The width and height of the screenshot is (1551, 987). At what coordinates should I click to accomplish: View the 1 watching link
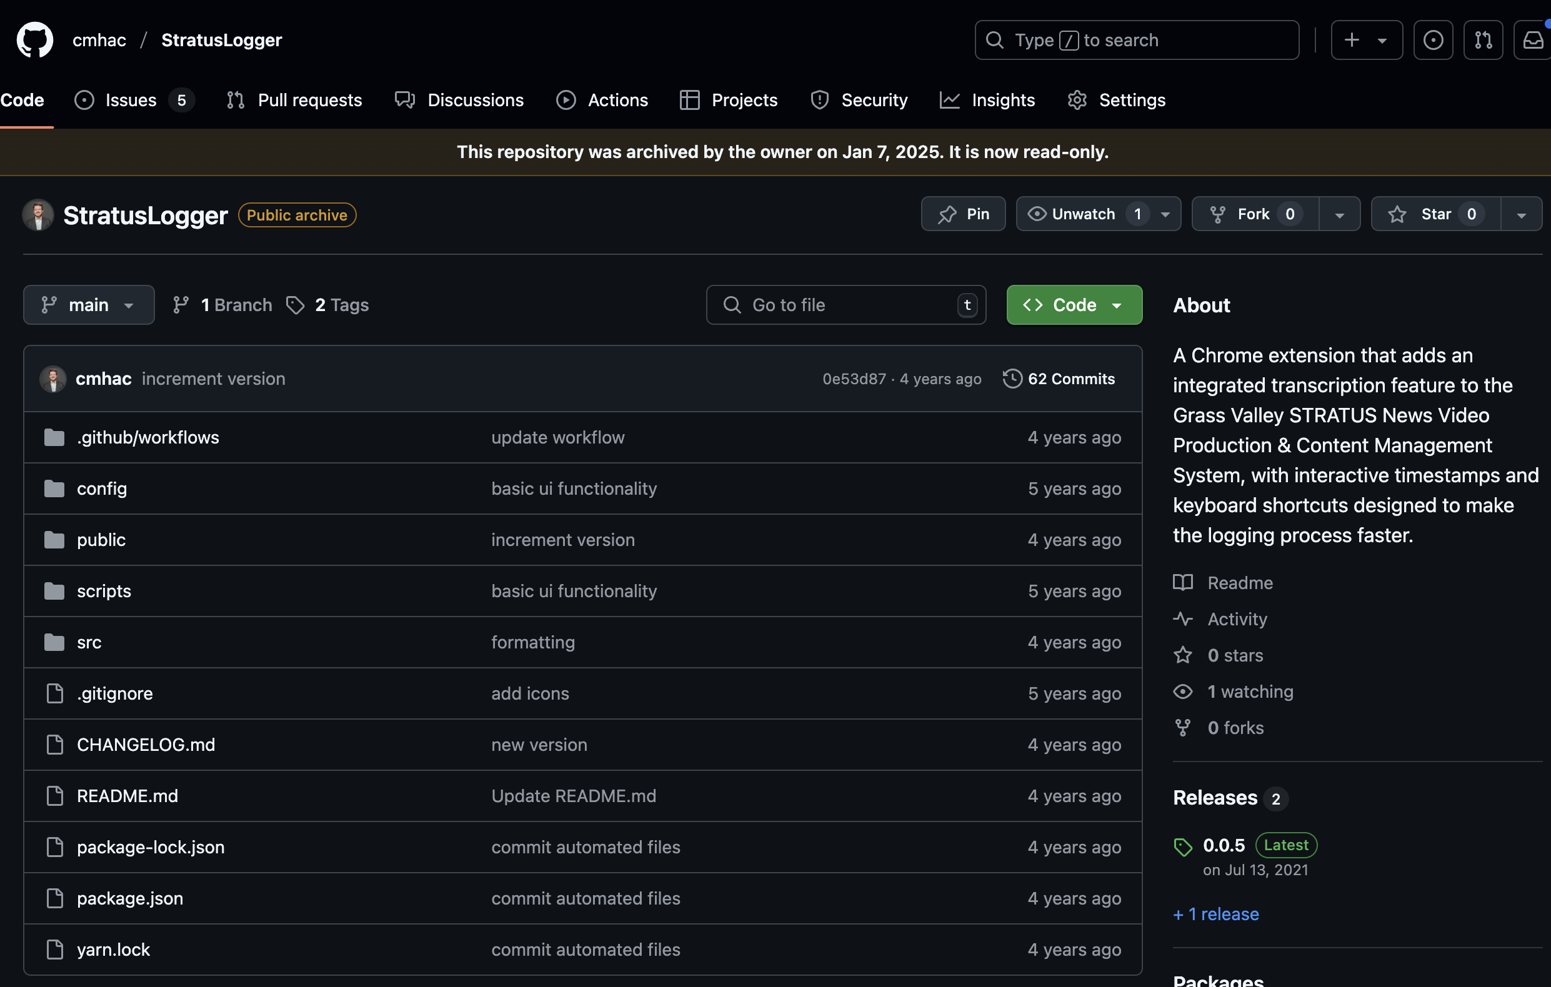tap(1233, 692)
